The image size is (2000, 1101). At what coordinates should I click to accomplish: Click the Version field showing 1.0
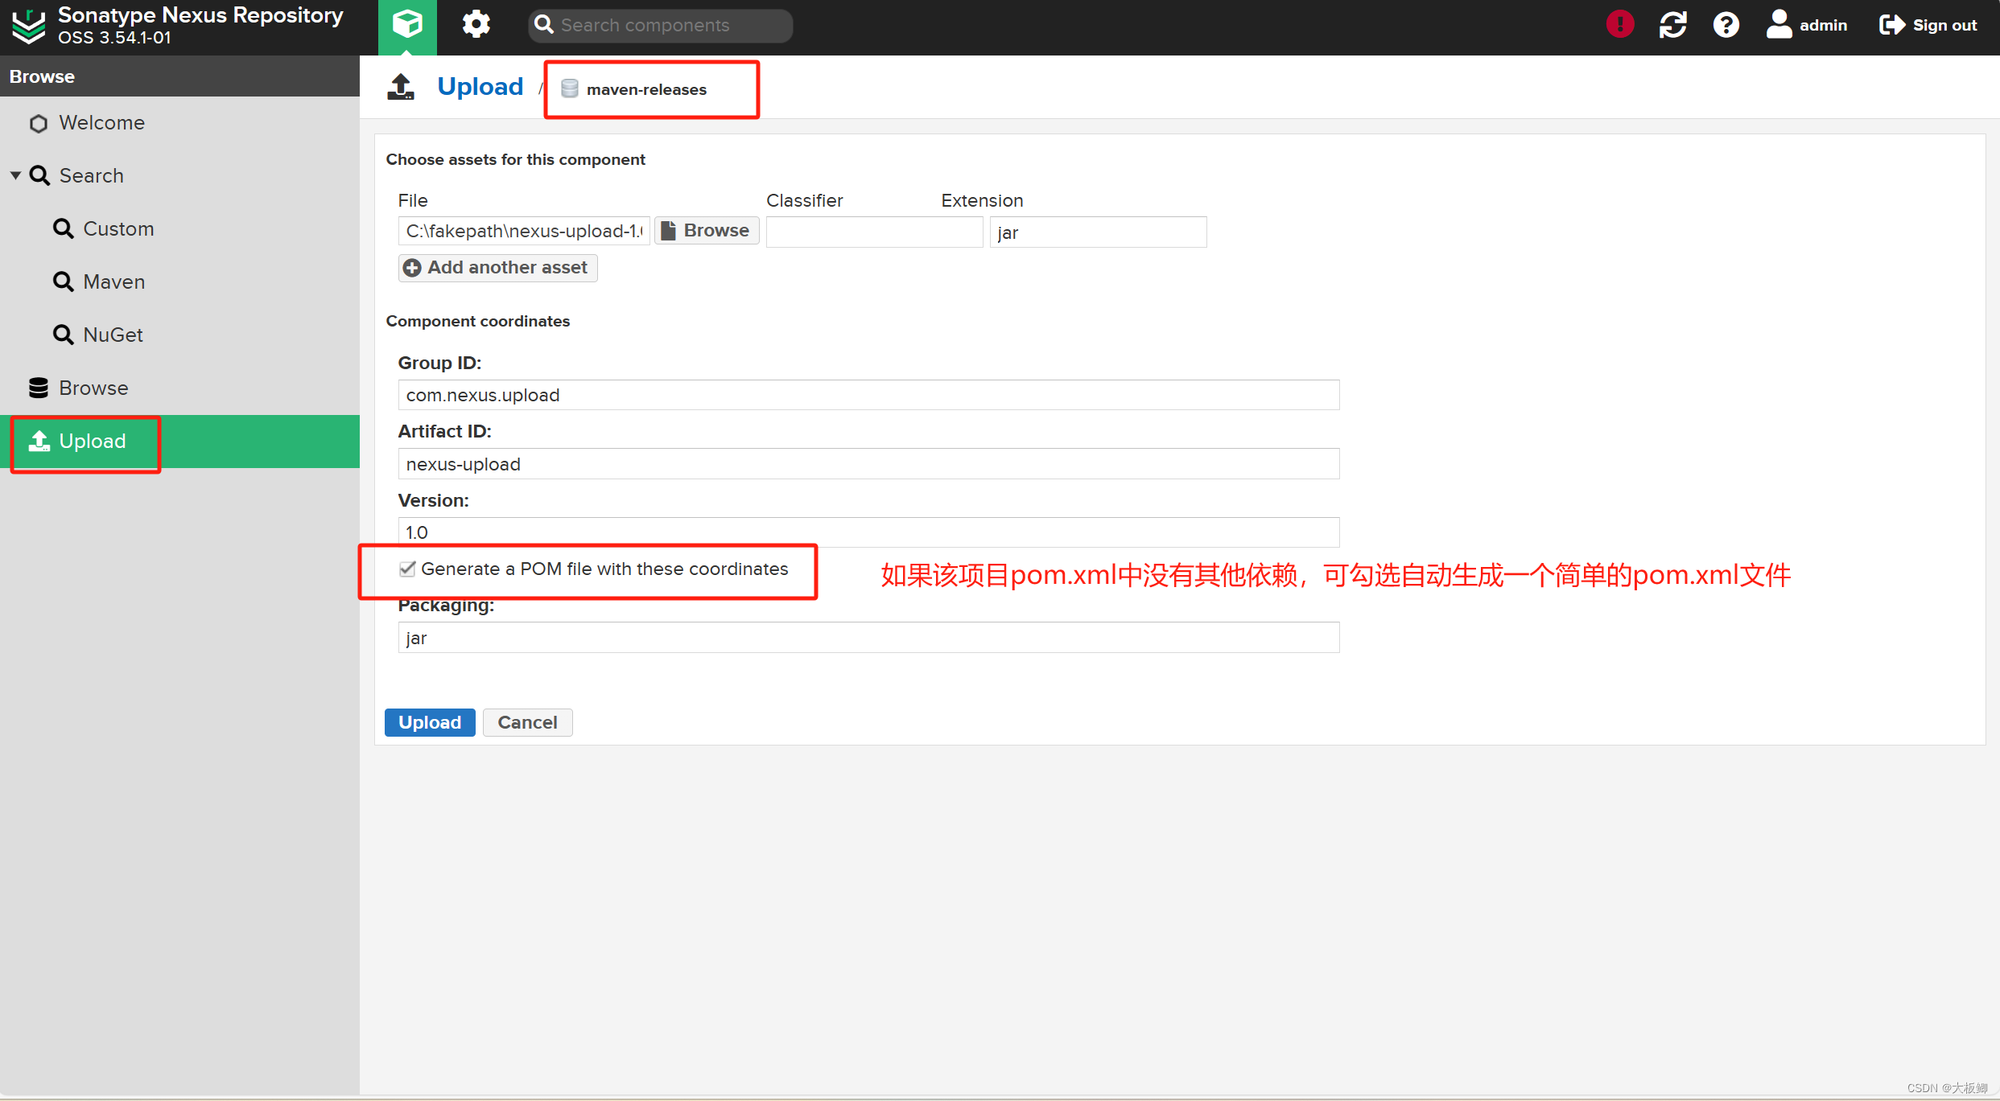(868, 532)
